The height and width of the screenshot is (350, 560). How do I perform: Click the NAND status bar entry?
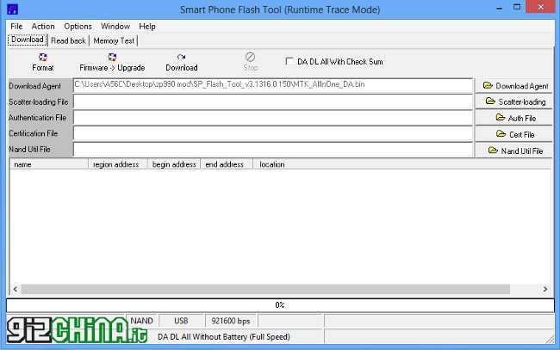click(142, 321)
